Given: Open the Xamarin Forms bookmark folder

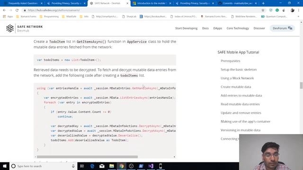Looking at the screenshot, I should pyautogui.click(x=27, y=17).
